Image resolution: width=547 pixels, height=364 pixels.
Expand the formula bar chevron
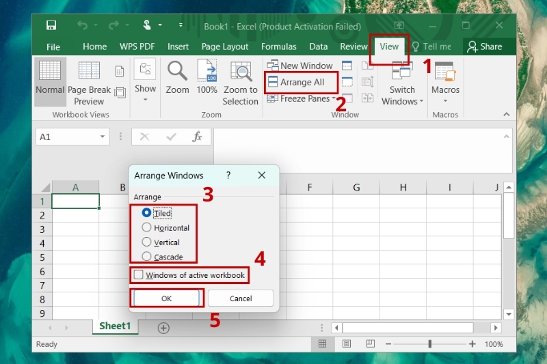(507, 137)
